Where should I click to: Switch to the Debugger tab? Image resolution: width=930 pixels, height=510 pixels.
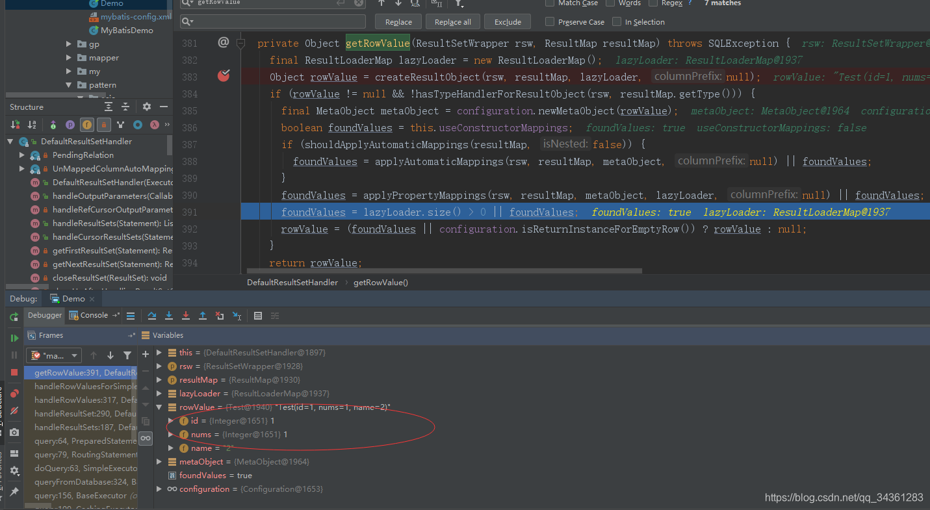coord(44,315)
